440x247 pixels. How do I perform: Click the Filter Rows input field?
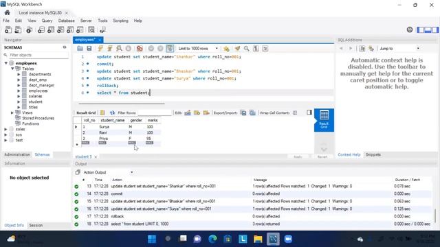(x=155, y=113)
